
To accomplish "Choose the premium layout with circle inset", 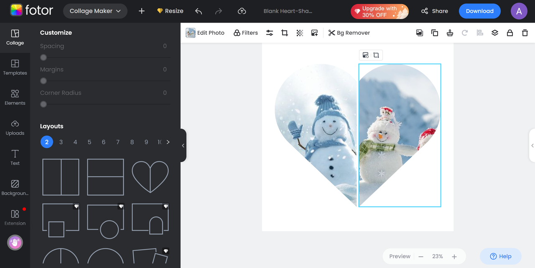I will [x=105, y=221].
